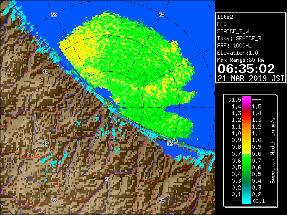Select the right-column 0.7 legend value

pyautogui.click(x=257, y=161)
